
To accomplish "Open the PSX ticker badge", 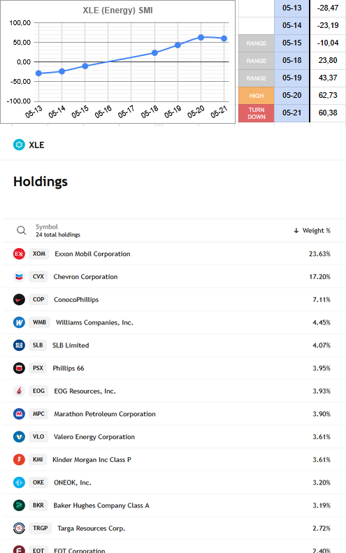I will tap(38, 368).
